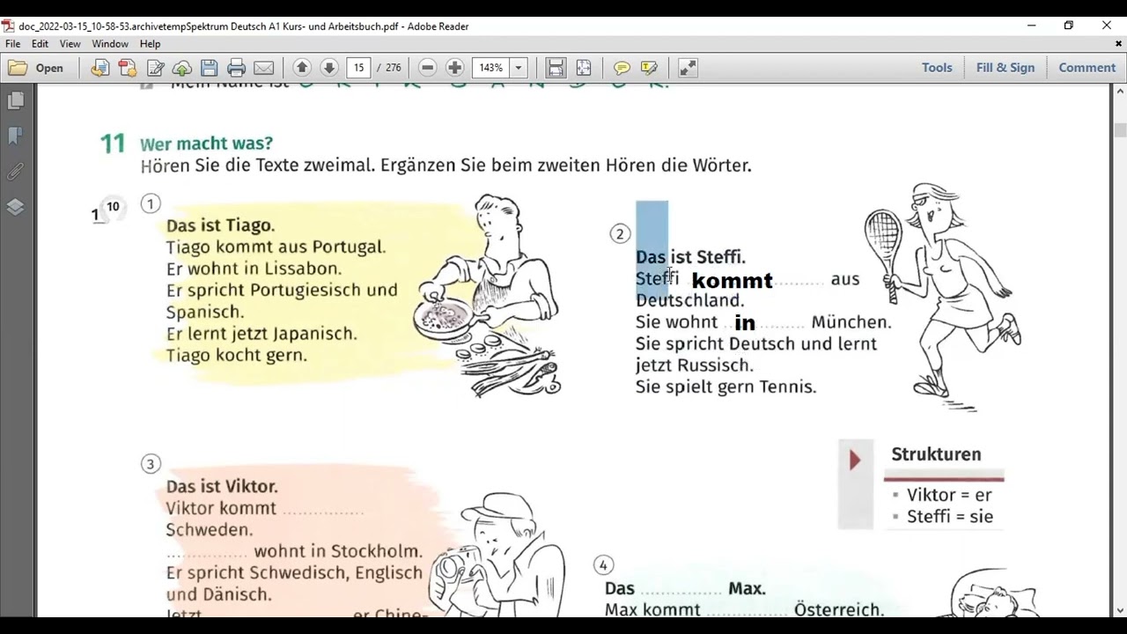Click the text 'Viktor = er'
Viewport: 1127px width, 634px height.
click(949, 495)
